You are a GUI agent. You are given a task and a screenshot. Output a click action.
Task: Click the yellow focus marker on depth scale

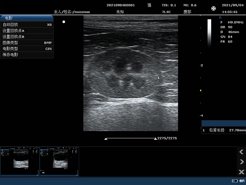point(200,91)
